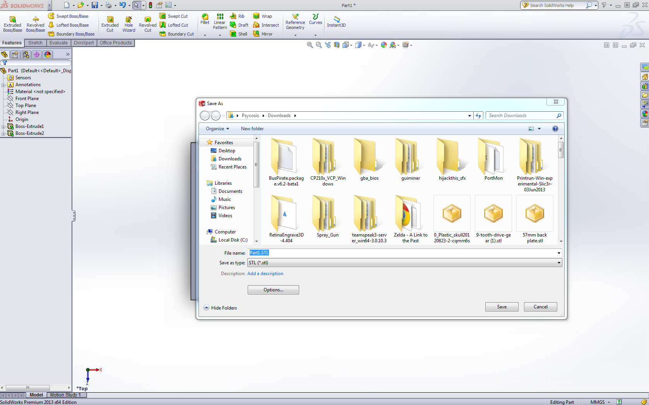Open the Save as type dropdown

click(404, 263)
